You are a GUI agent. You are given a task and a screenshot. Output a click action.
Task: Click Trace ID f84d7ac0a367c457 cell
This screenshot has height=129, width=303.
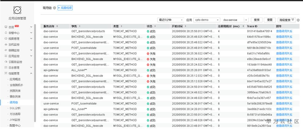[259, 98]
